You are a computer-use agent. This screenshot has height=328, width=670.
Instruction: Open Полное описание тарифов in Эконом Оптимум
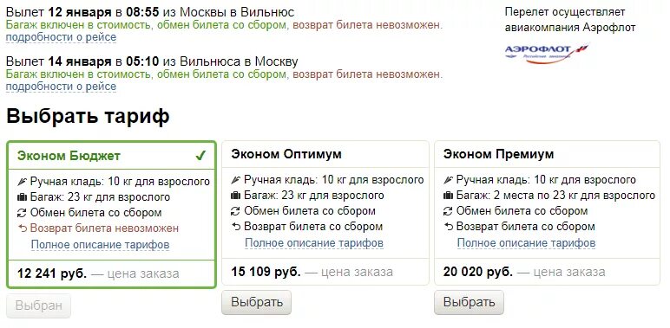coord(314,243)
